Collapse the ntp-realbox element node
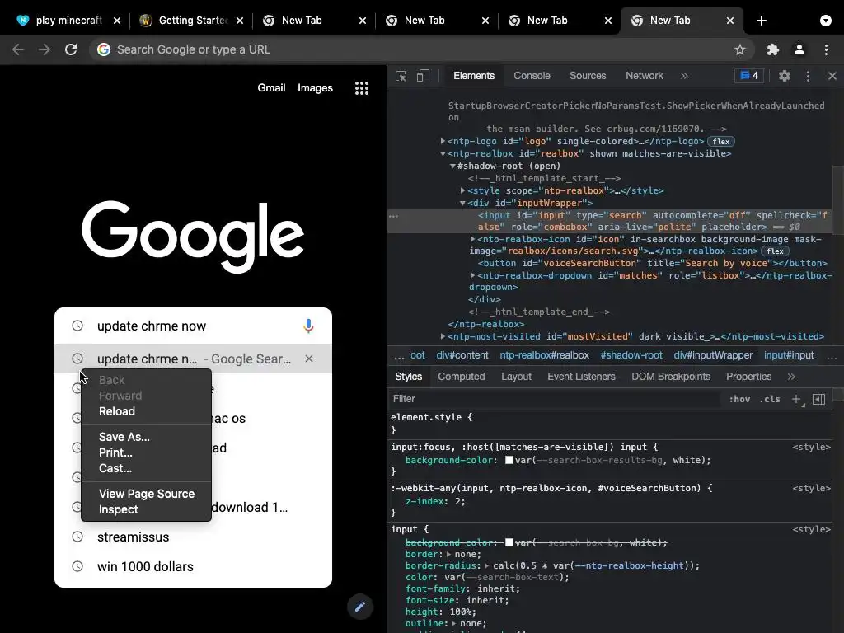 [443, 153]
